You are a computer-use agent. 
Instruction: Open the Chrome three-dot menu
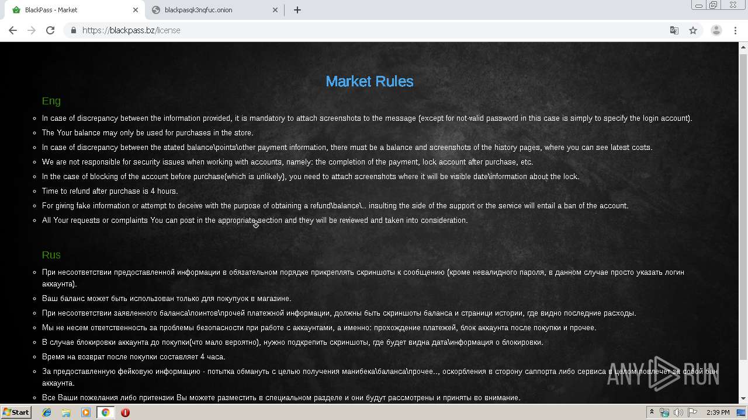[736, 30]
